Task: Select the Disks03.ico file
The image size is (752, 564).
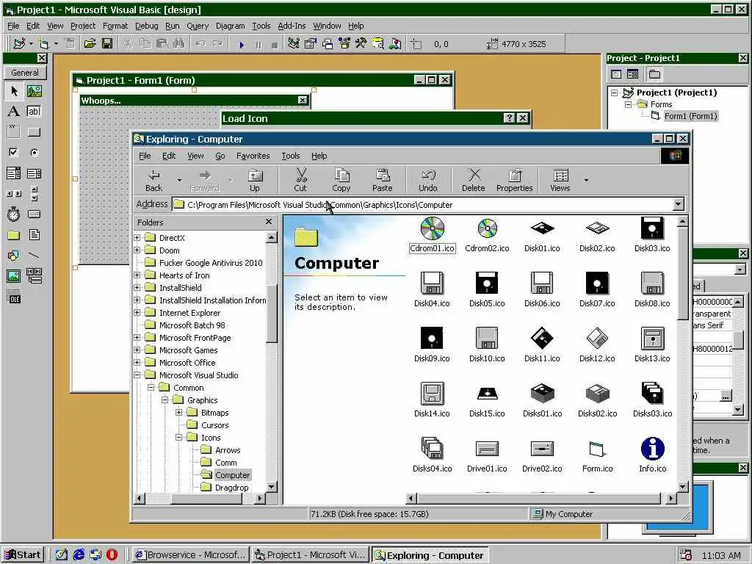Action: pos(652,400)
